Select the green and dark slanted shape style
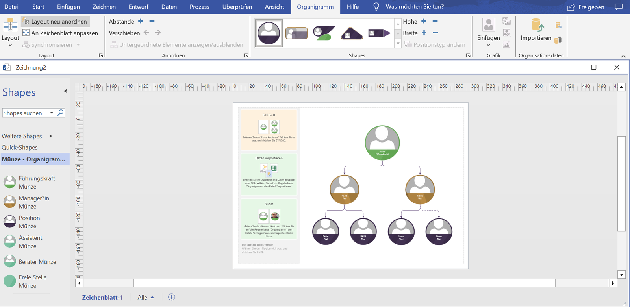Viewport: 630px width, 307px height. [x=324, y=33]
